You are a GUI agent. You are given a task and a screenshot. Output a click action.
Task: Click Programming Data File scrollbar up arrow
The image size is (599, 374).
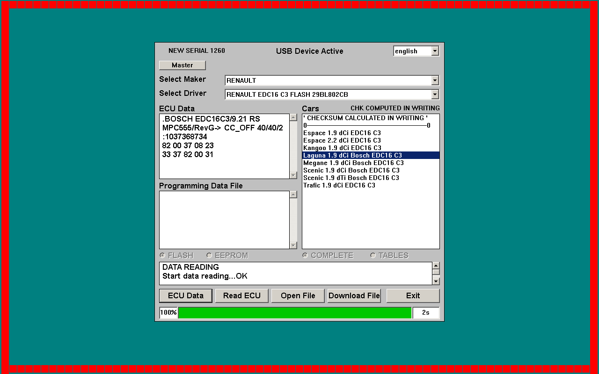pyautogui.click(x=293, y=194)
